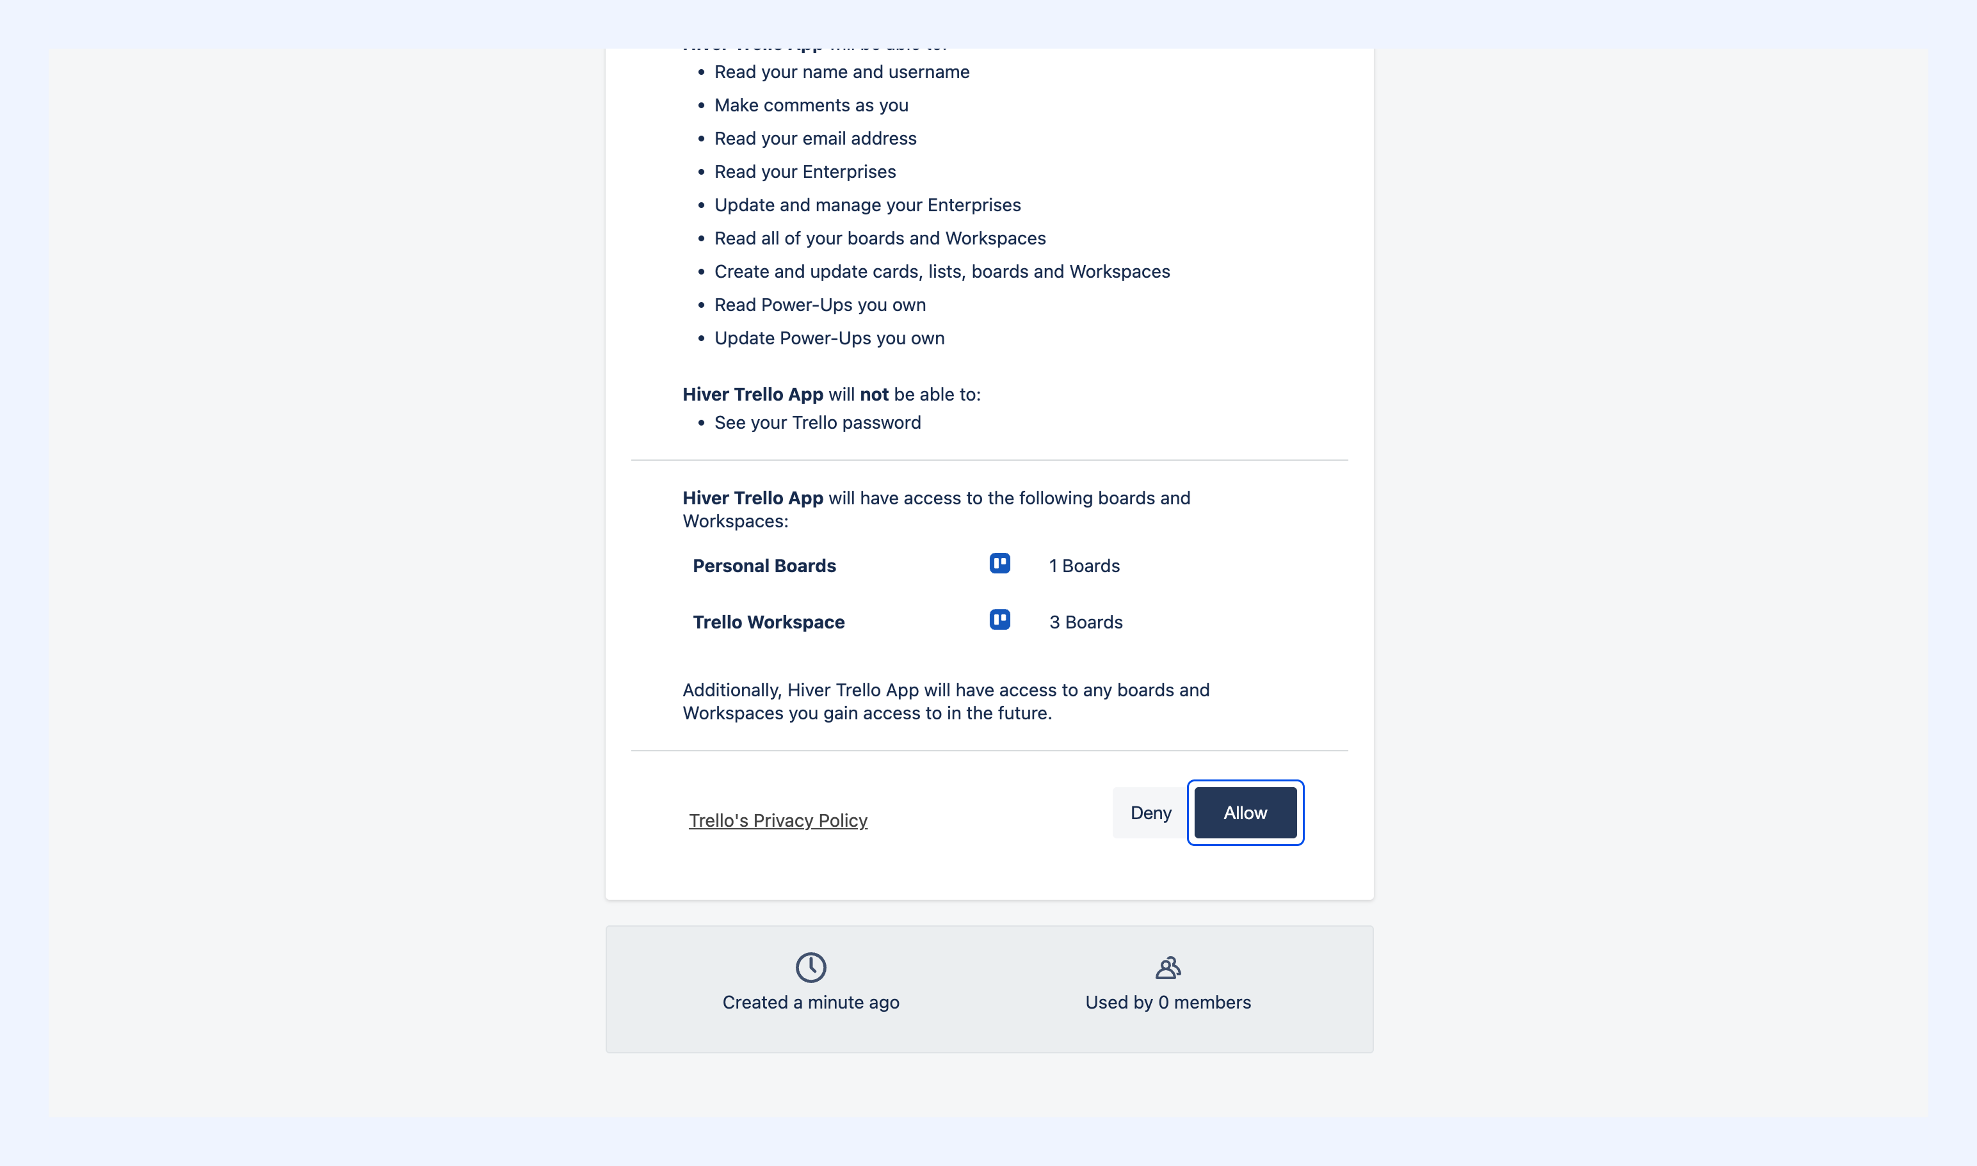Click the Trello icon beside Personal Boards
Screen dimensions: 1977x1166
pos(1000,563)
